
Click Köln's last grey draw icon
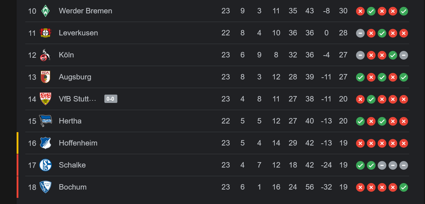[x=404, y=55]
